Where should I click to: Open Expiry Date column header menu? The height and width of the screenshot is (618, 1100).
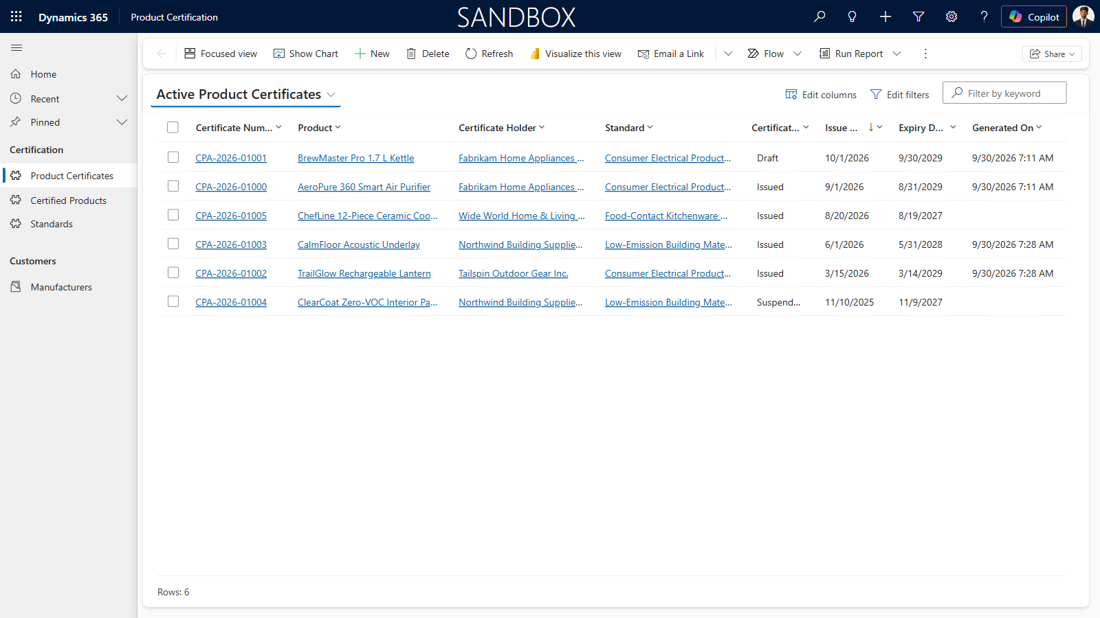click(927, 128)
